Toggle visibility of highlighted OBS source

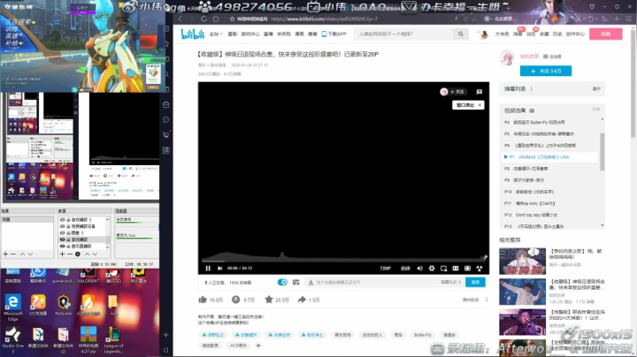[x=62, y=239]
